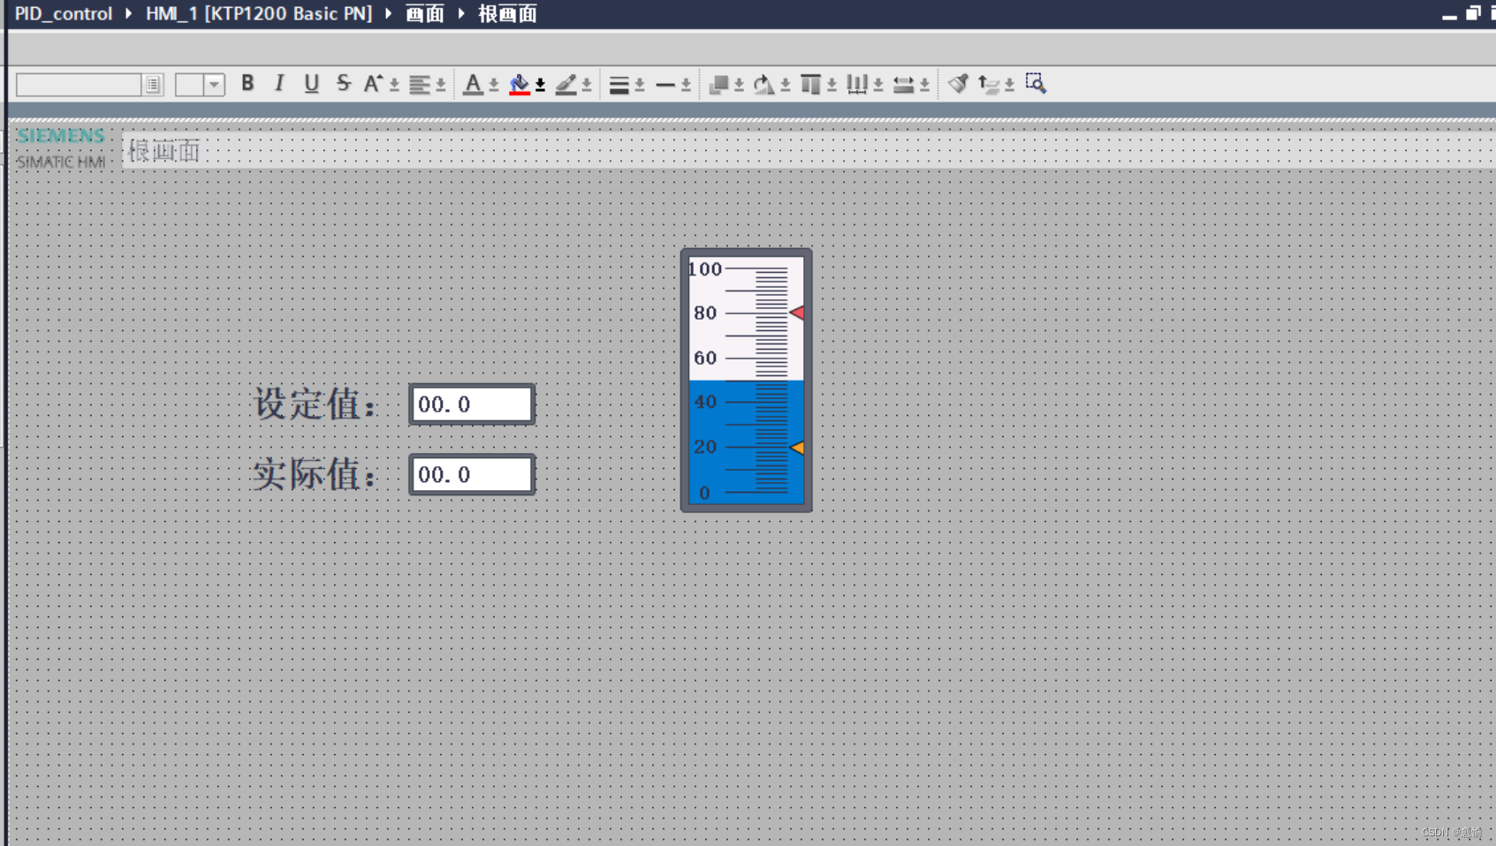Click the rotate object icon
Screen dimensions: 1496x846
[x=764, y=85]
